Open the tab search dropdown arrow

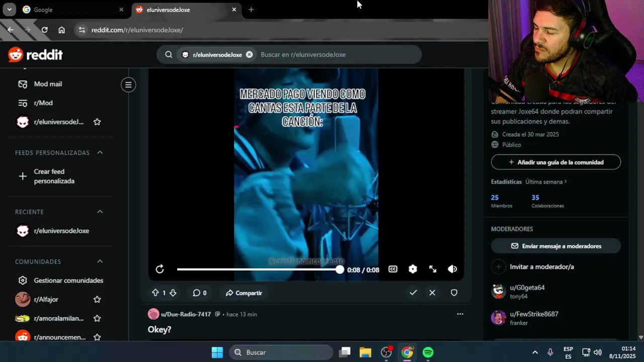tap(9, 10)
